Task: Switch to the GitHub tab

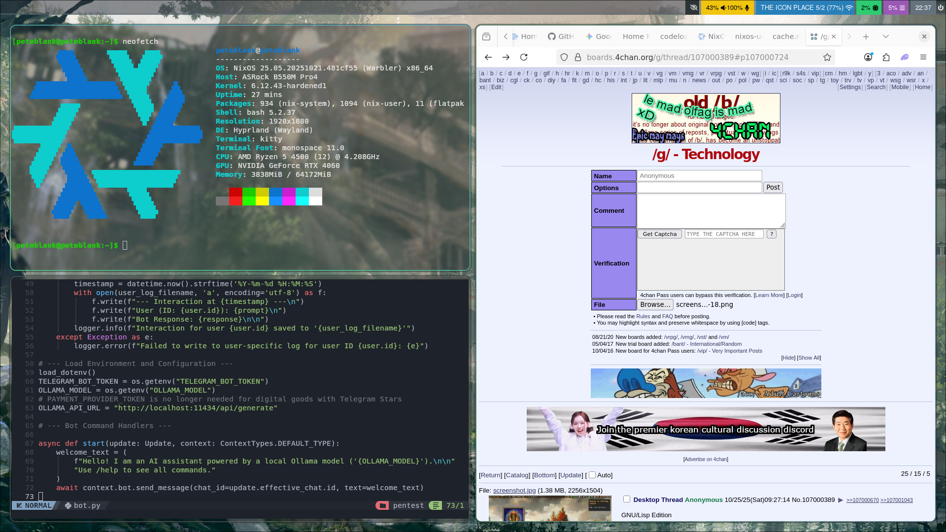Action: click(x=561, y=36)
